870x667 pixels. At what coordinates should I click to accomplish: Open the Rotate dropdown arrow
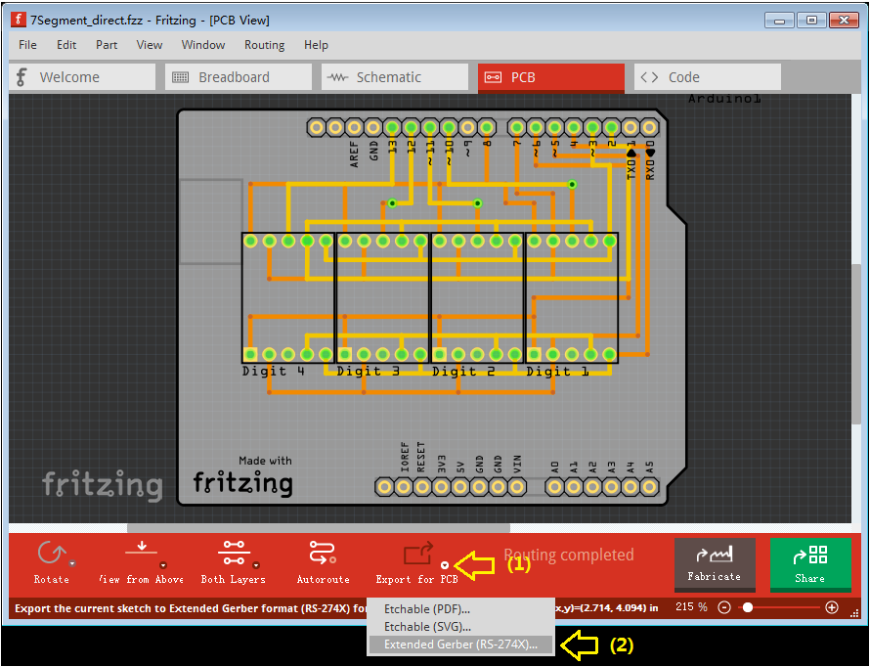[x=72, y=563]
